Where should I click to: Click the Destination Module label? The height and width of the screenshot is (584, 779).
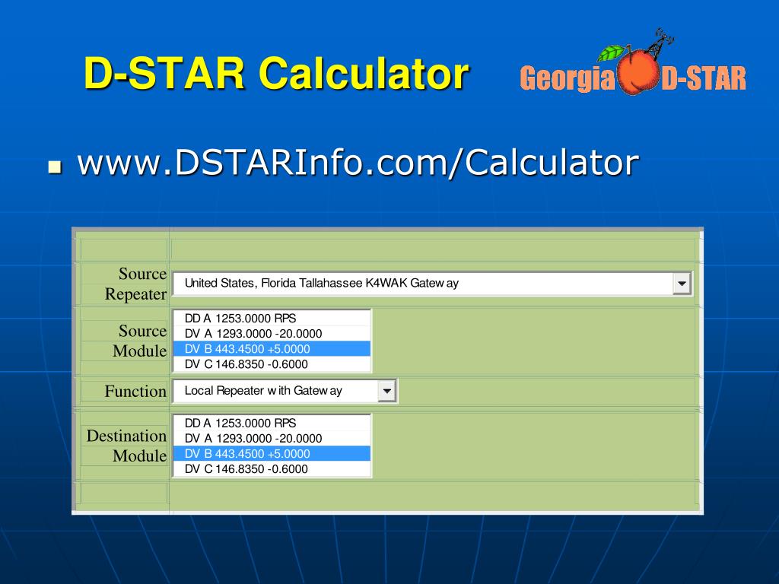[x=127, y=446]
